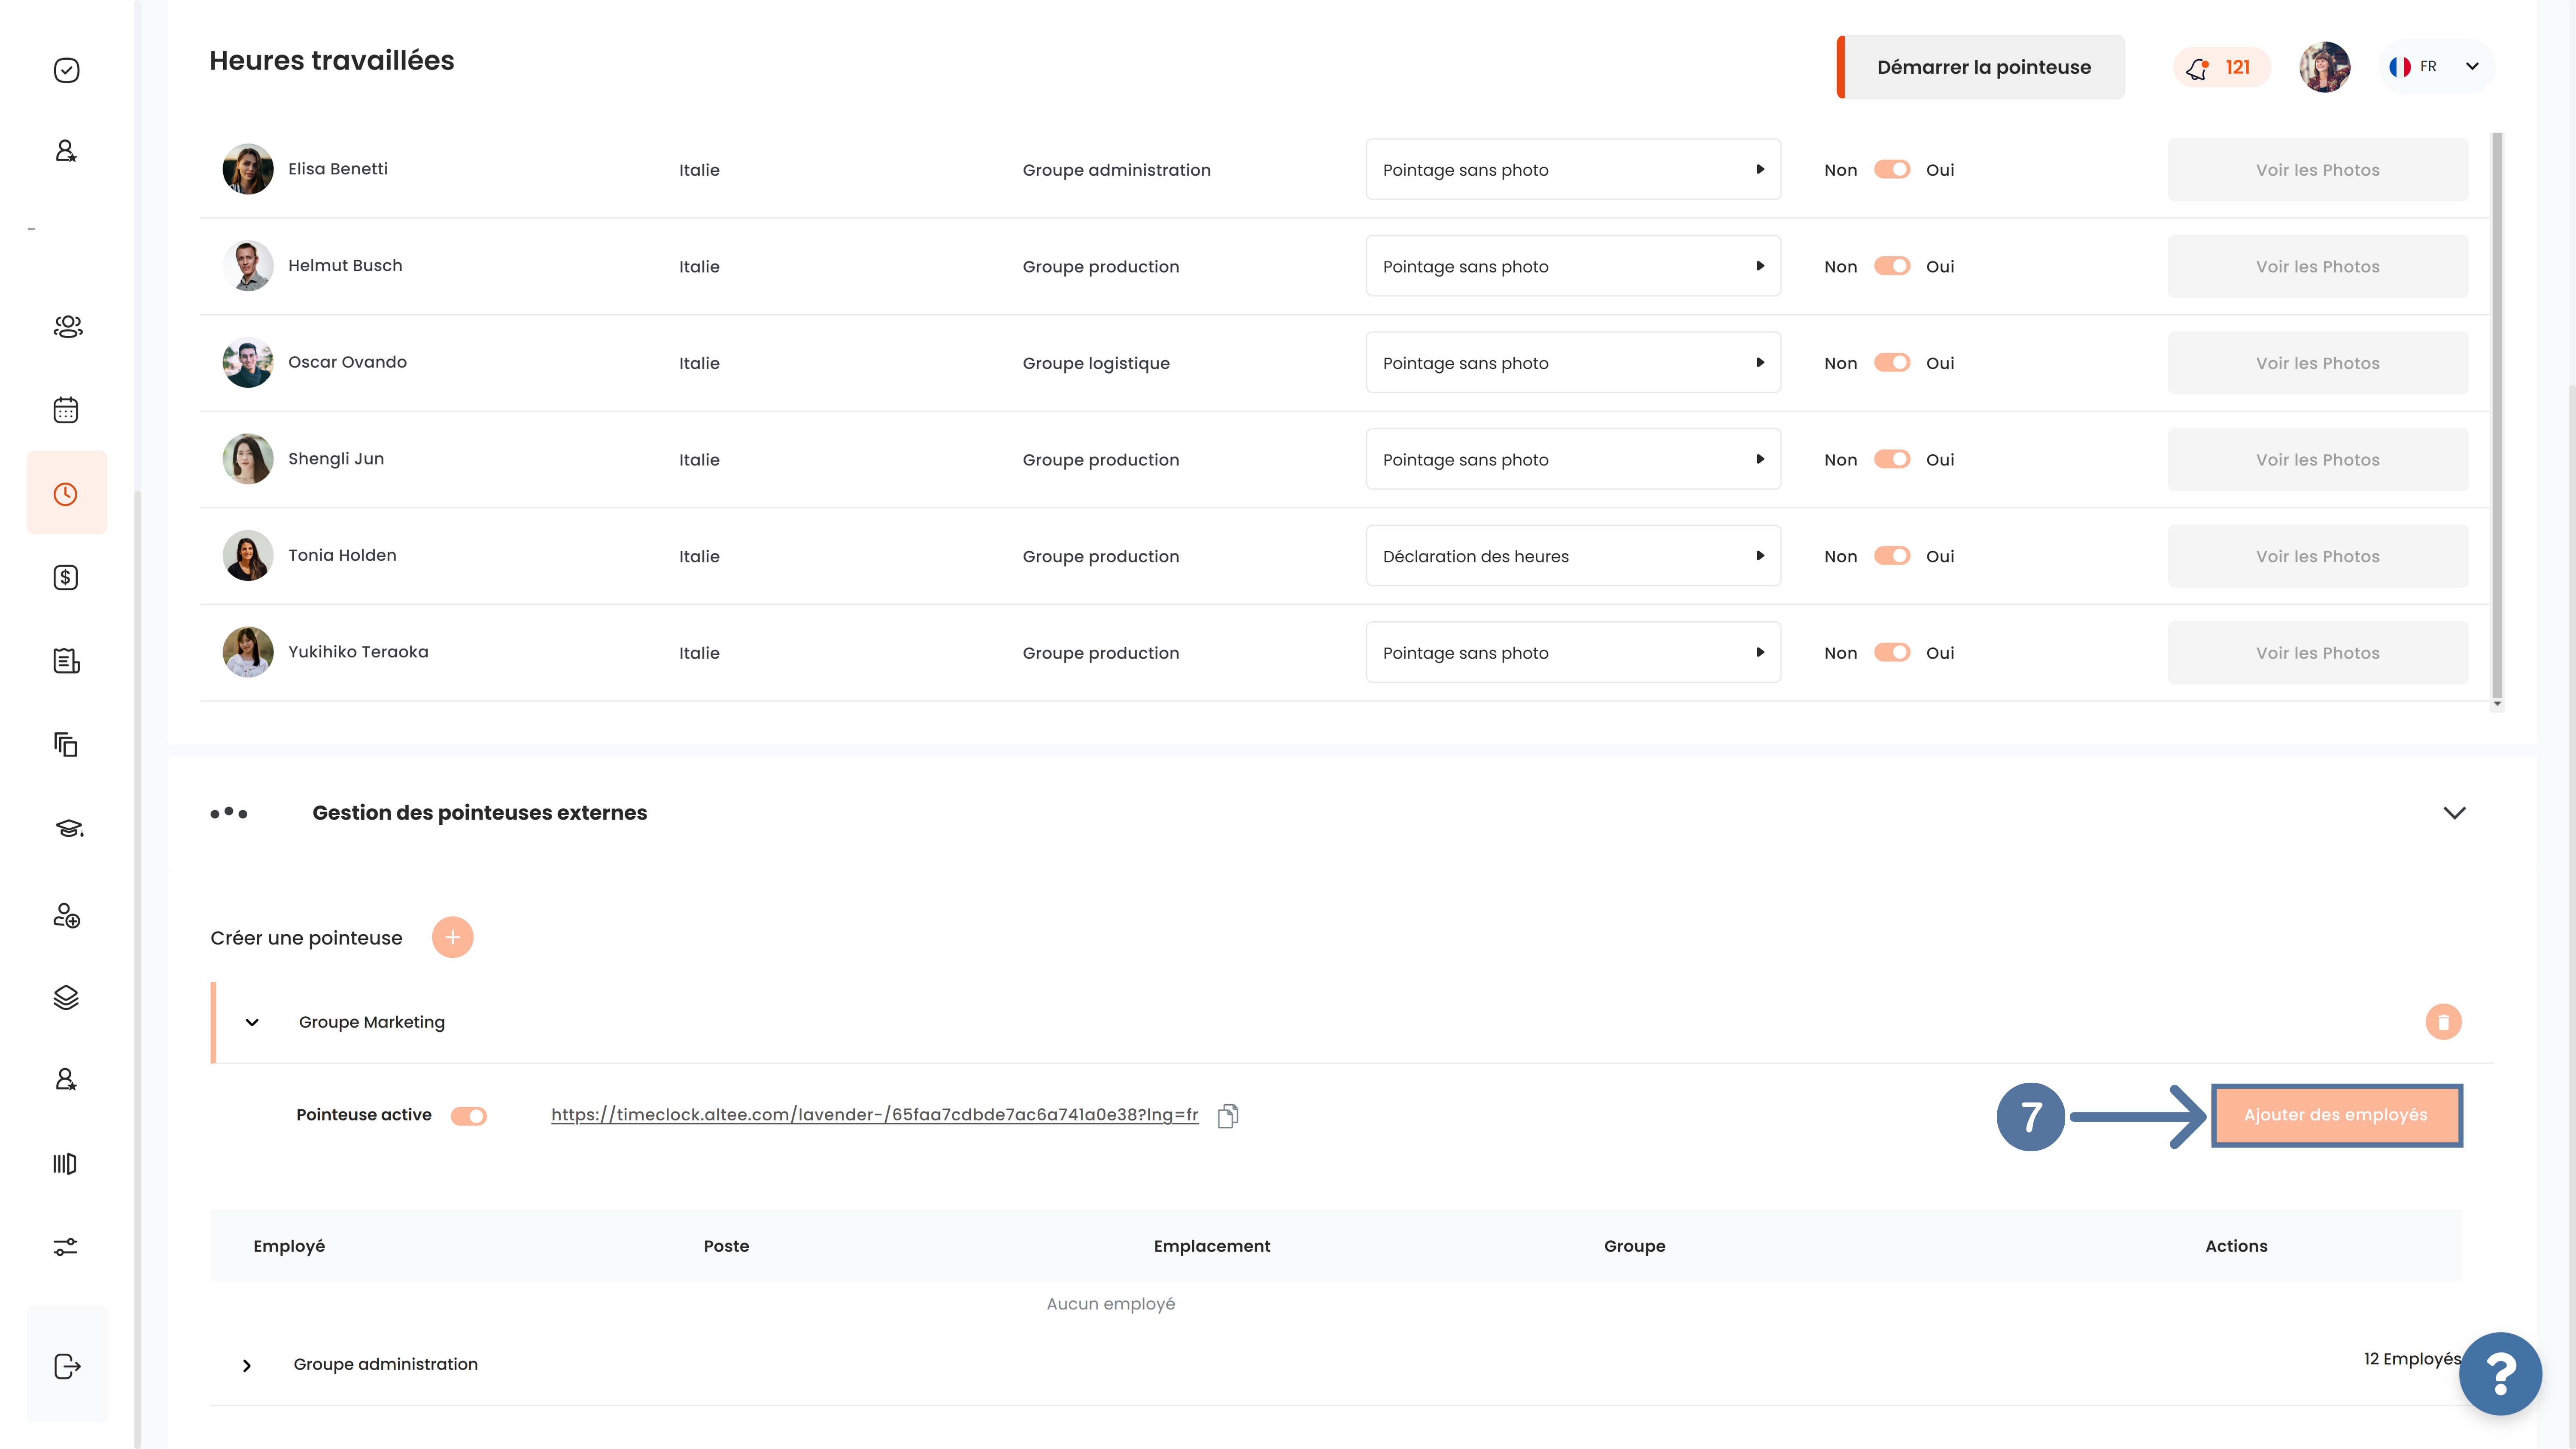Toggle Non/Oui switch for Elisa Benetti

1892,170
